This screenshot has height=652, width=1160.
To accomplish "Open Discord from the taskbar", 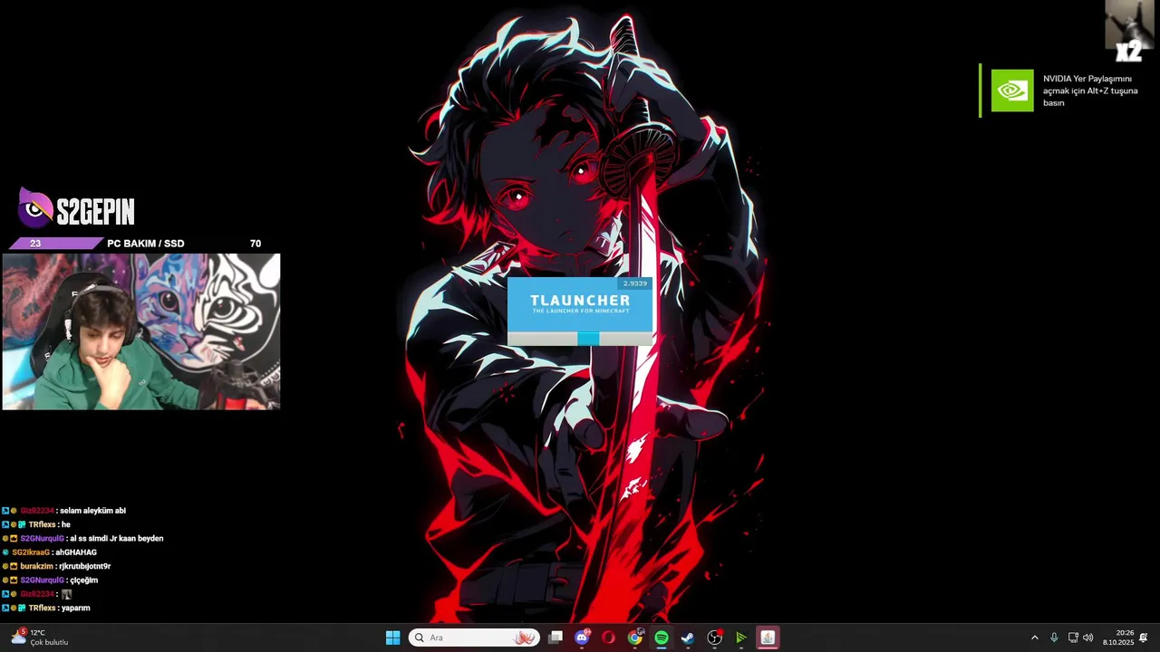I will click(582, 638).
